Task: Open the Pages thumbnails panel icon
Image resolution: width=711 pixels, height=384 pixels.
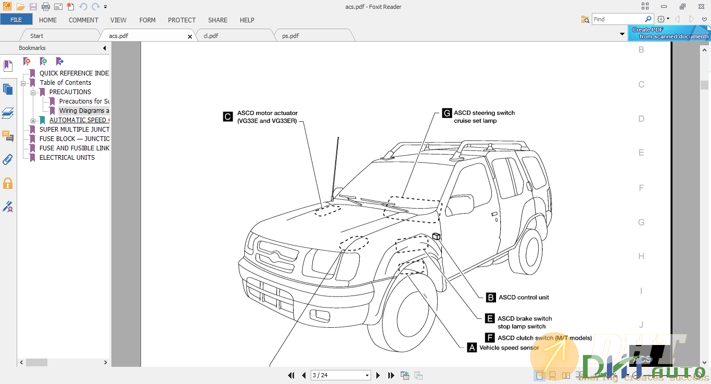Action: point(8,89)
